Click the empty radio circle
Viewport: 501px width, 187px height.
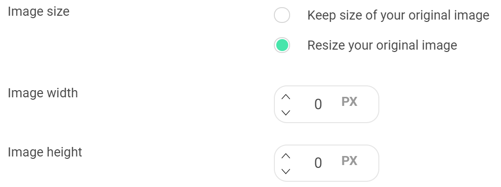click(282, 15)
